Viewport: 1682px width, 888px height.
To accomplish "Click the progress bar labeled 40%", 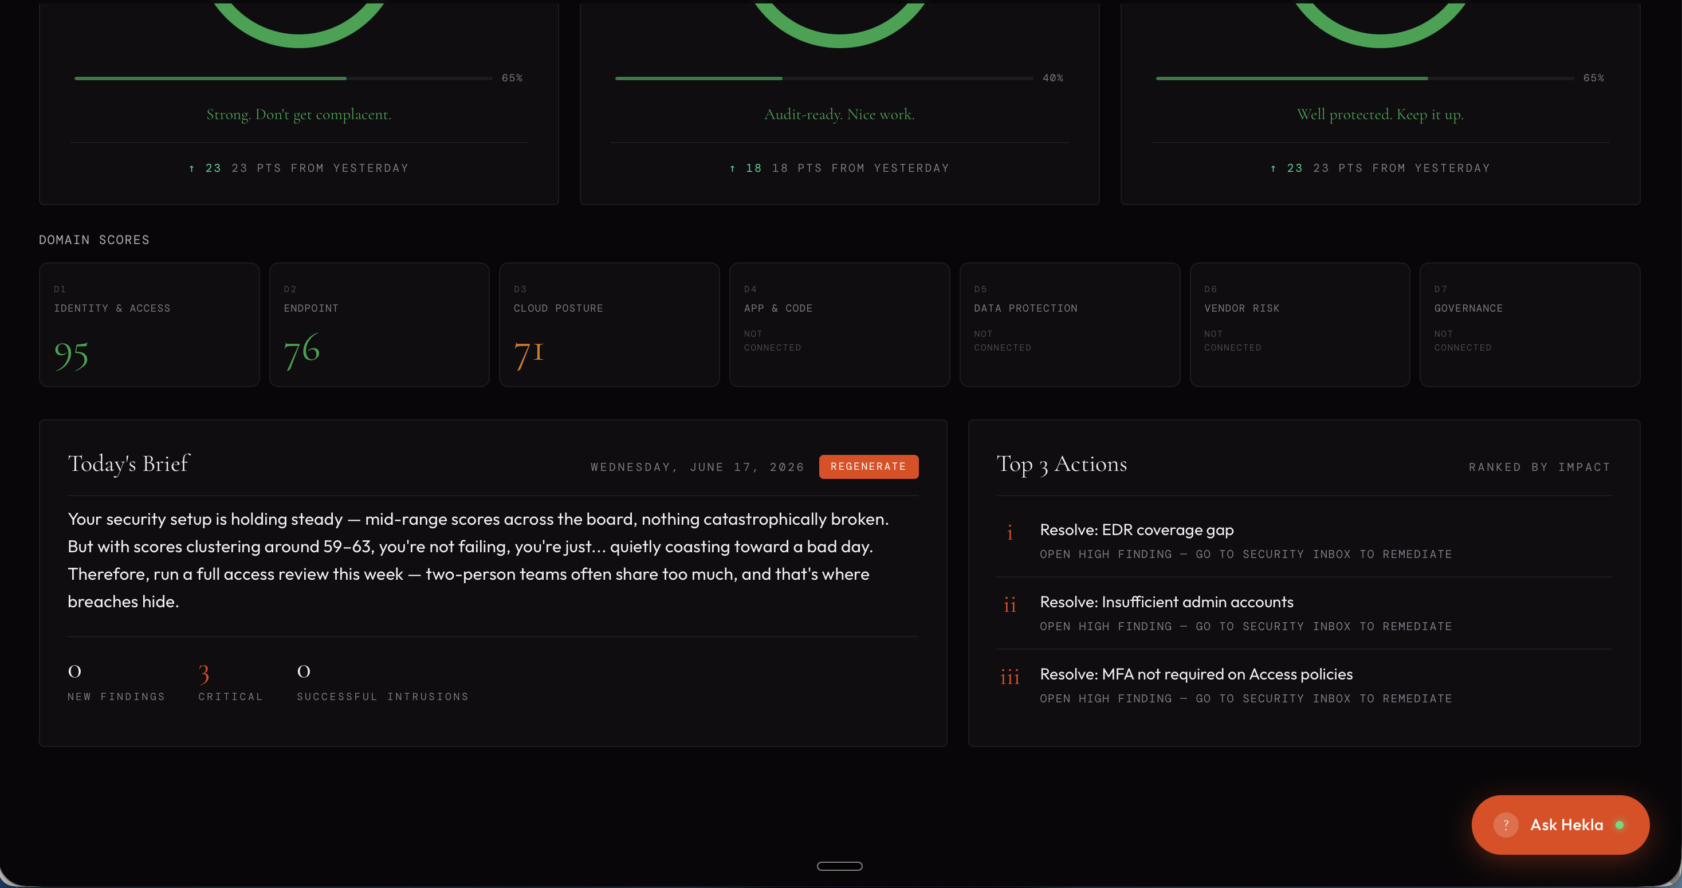I will (x=824, y=78).
